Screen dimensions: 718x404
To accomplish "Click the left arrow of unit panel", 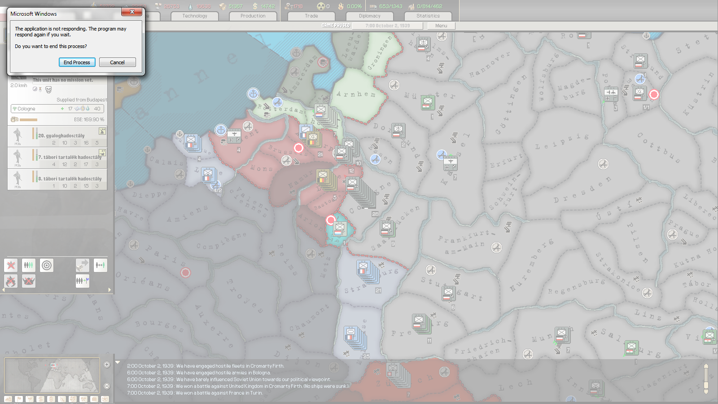I will [x=4, y=290].
